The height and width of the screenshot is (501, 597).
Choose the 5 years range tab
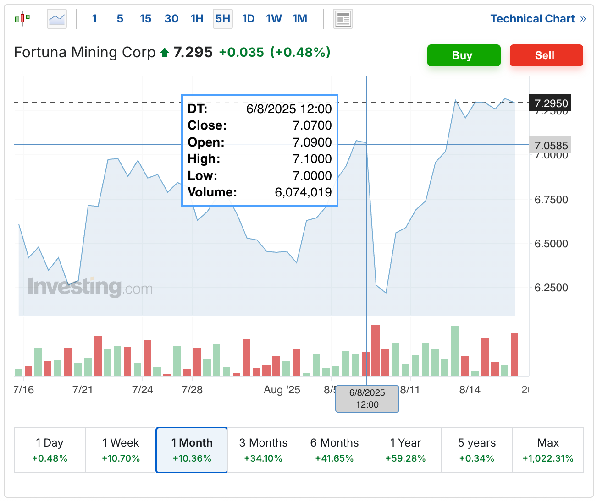click(477, 450)
